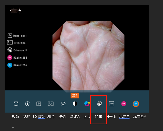The image size is (163, 131).
Task: Click the pink R+ red gain toolbar icon
Action: pyautogui.click(x=124, y=104)
